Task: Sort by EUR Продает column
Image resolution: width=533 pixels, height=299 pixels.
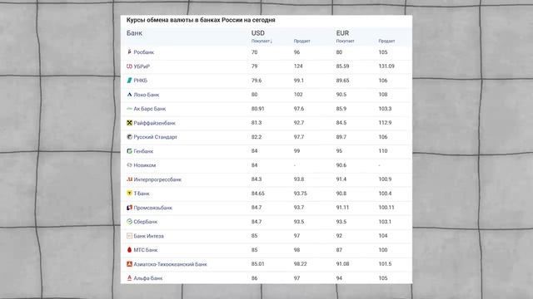Action: [x=386, y=41]
